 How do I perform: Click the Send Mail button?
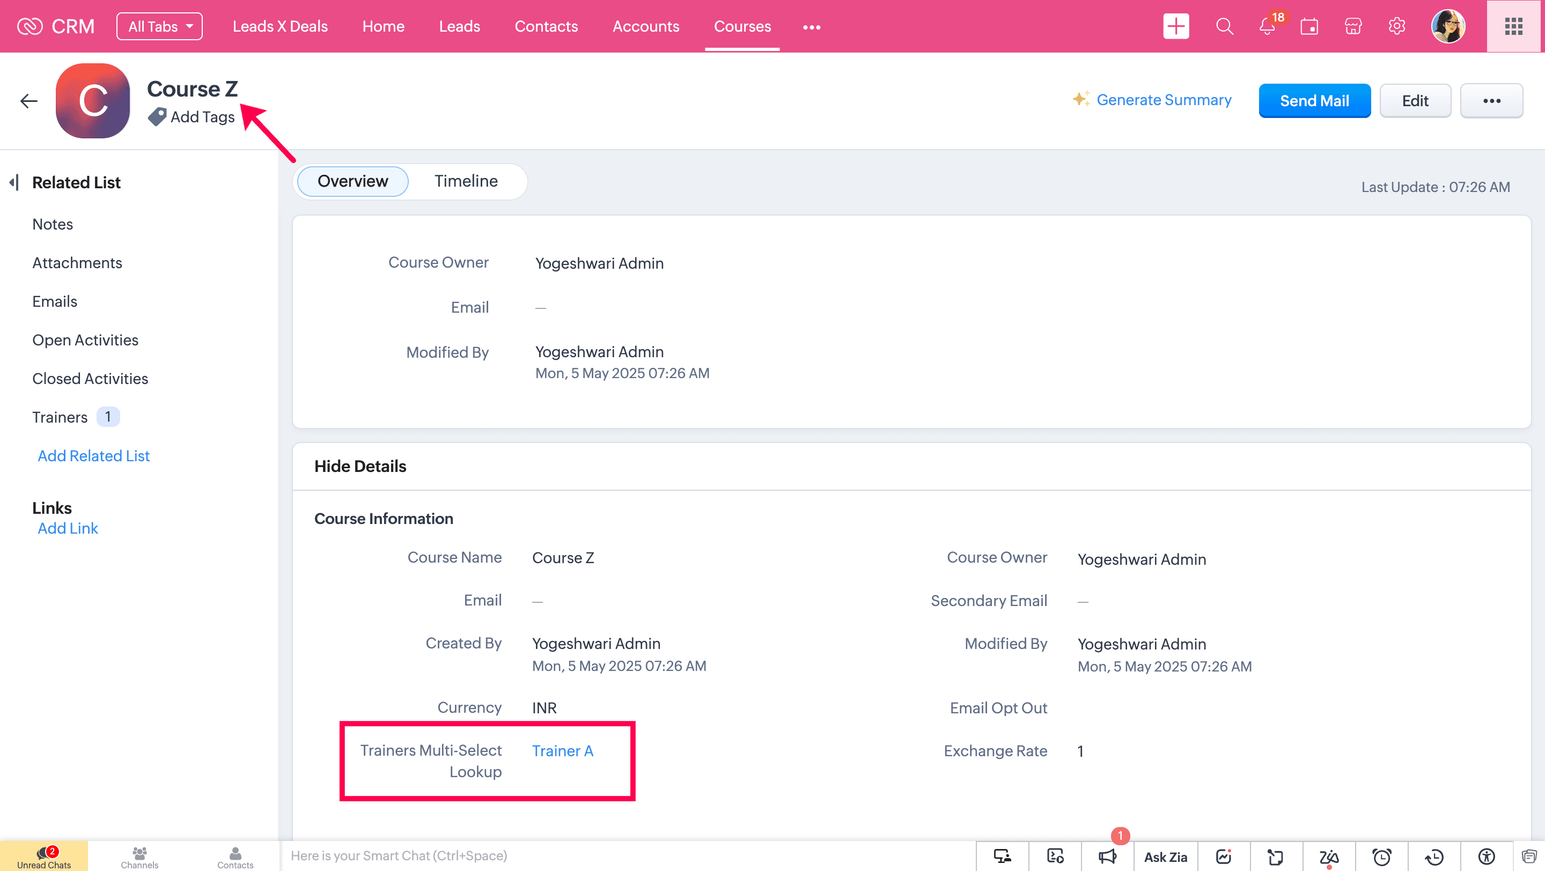[1314, 101]
